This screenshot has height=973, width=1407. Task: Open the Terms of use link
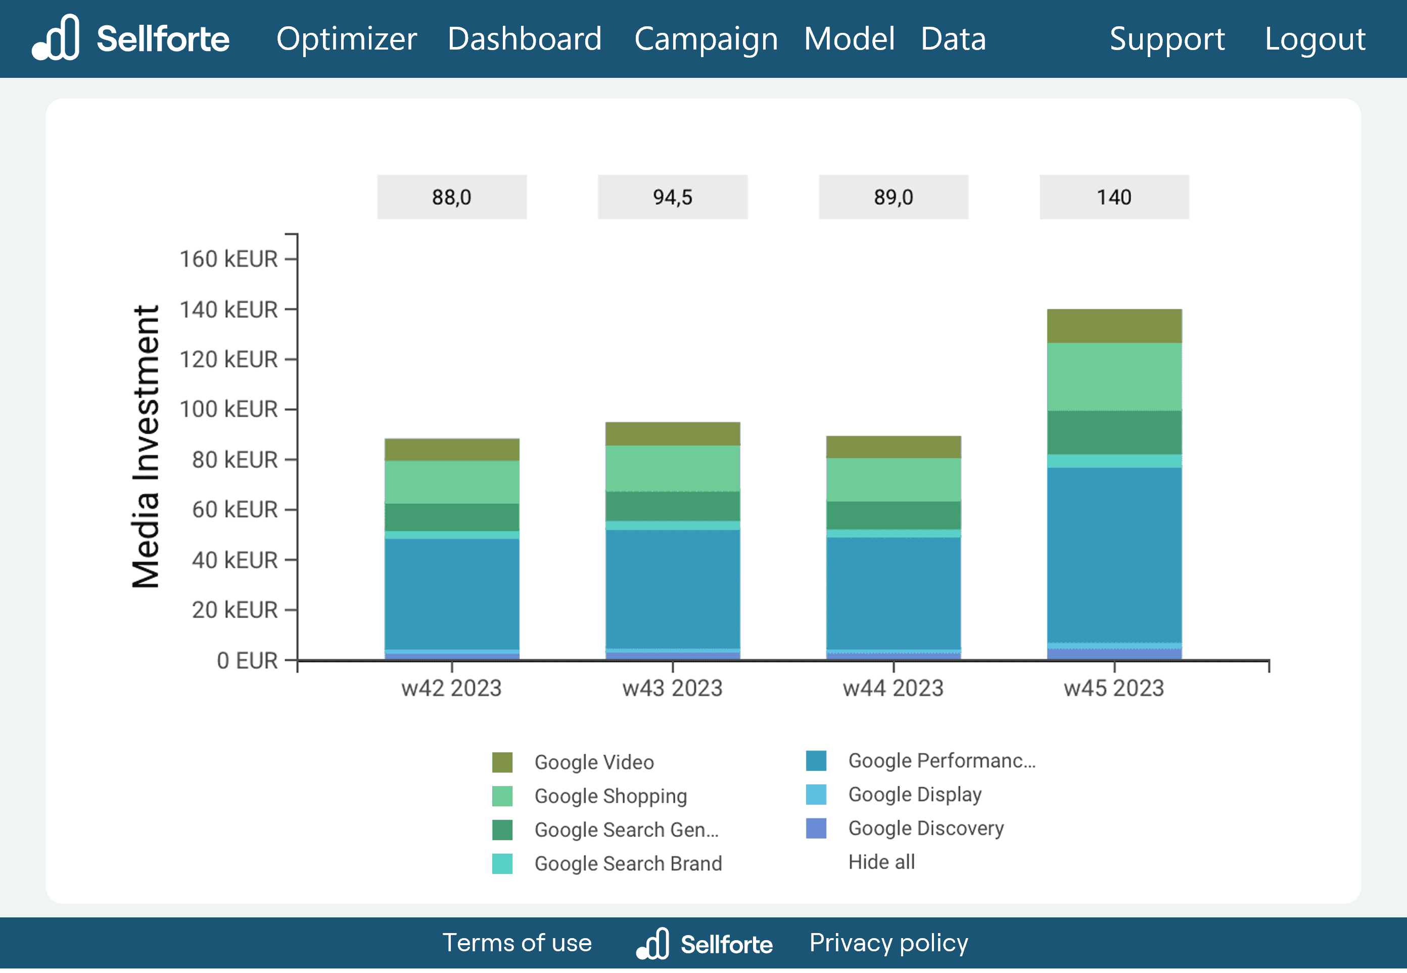[x=517, y=943]
